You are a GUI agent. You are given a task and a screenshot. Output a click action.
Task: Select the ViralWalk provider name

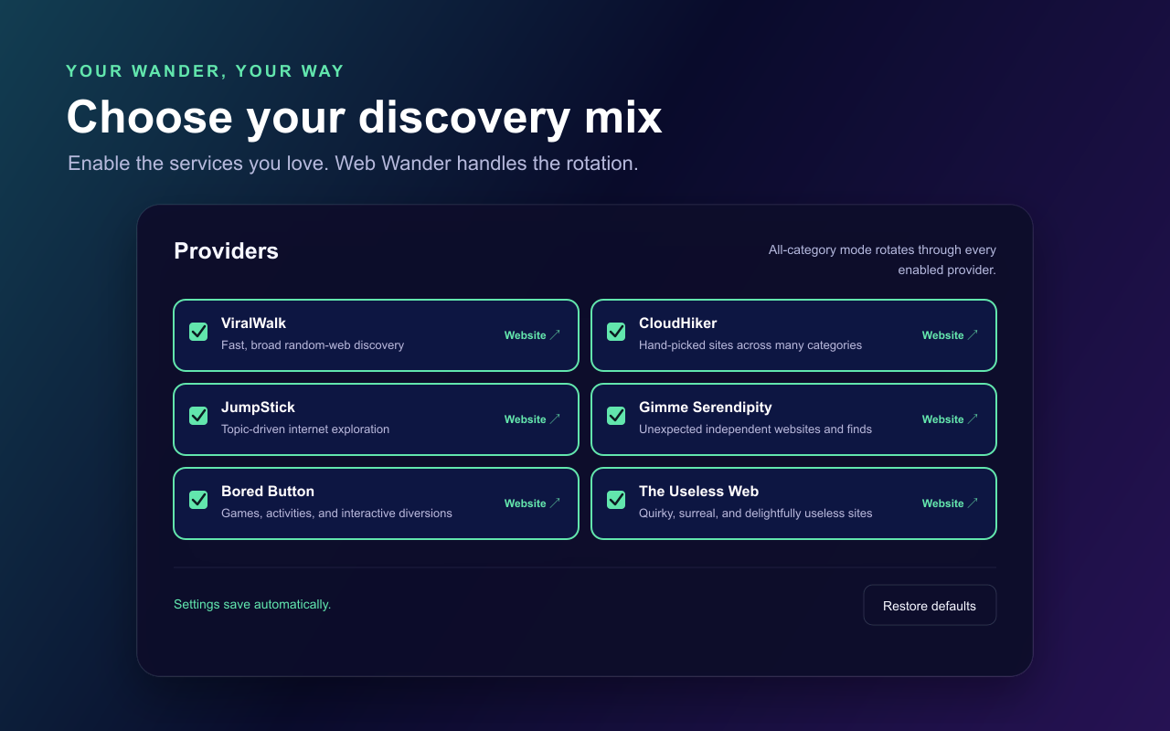click(x=254, y=323)
